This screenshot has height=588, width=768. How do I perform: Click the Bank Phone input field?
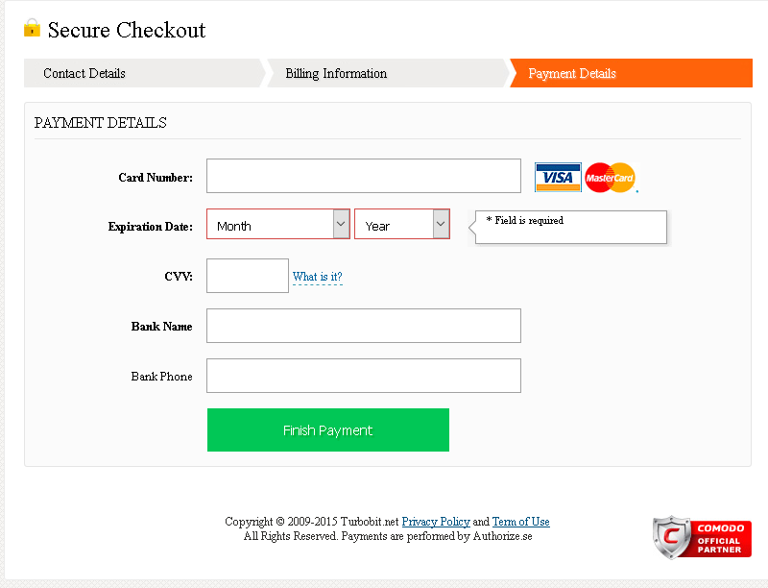(364, 376)
